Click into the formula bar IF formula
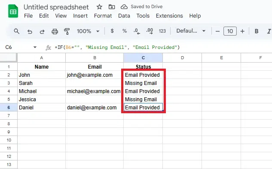Screen dimensions: 272x169 [117, 47]
